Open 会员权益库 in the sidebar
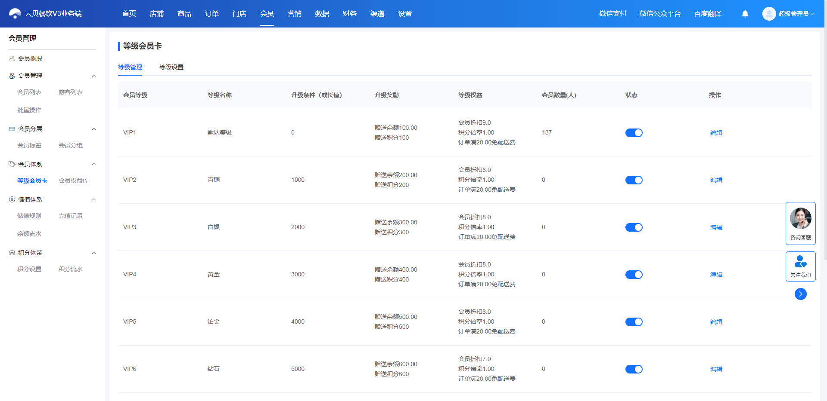The width and height of the screenshot is (827, 401). click(74, 181)
